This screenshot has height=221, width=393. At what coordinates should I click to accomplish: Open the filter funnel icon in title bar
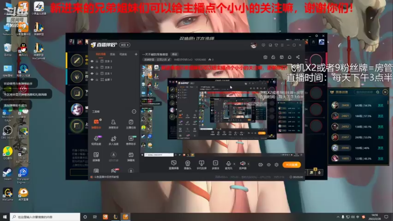coord(276,45)
